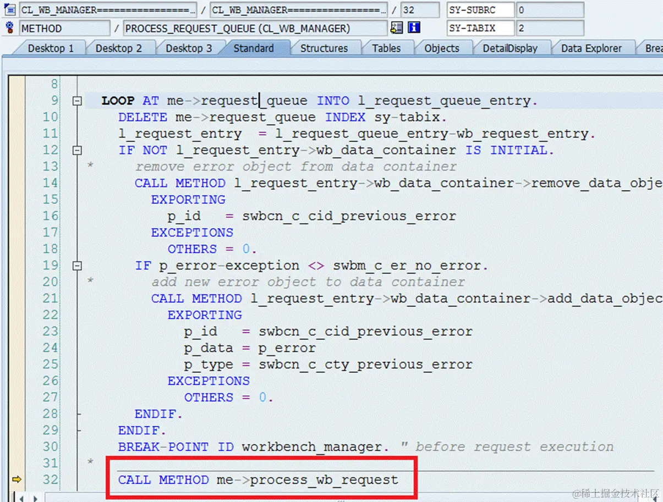Switch to the DetailDisplay tab
663x502 pixels.
click(x=510, y=48)
